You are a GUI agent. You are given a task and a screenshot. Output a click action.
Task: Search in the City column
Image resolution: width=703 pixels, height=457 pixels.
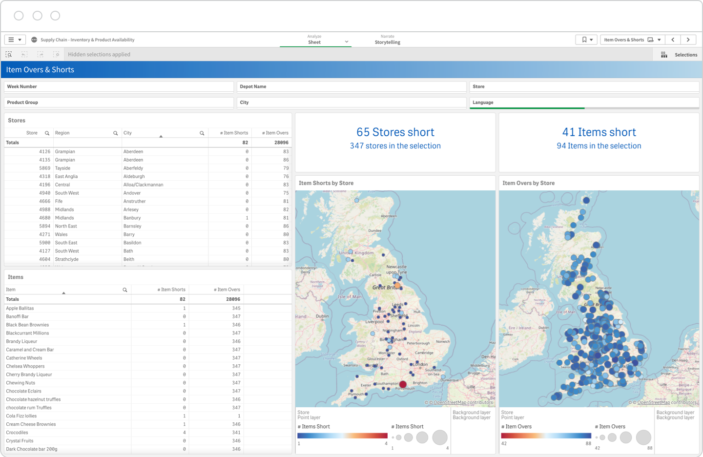click(202, 133)
